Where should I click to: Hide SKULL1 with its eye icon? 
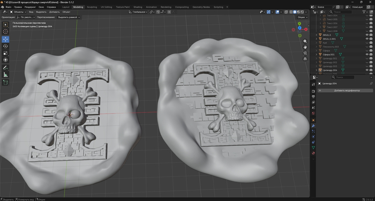coord(367,35)
